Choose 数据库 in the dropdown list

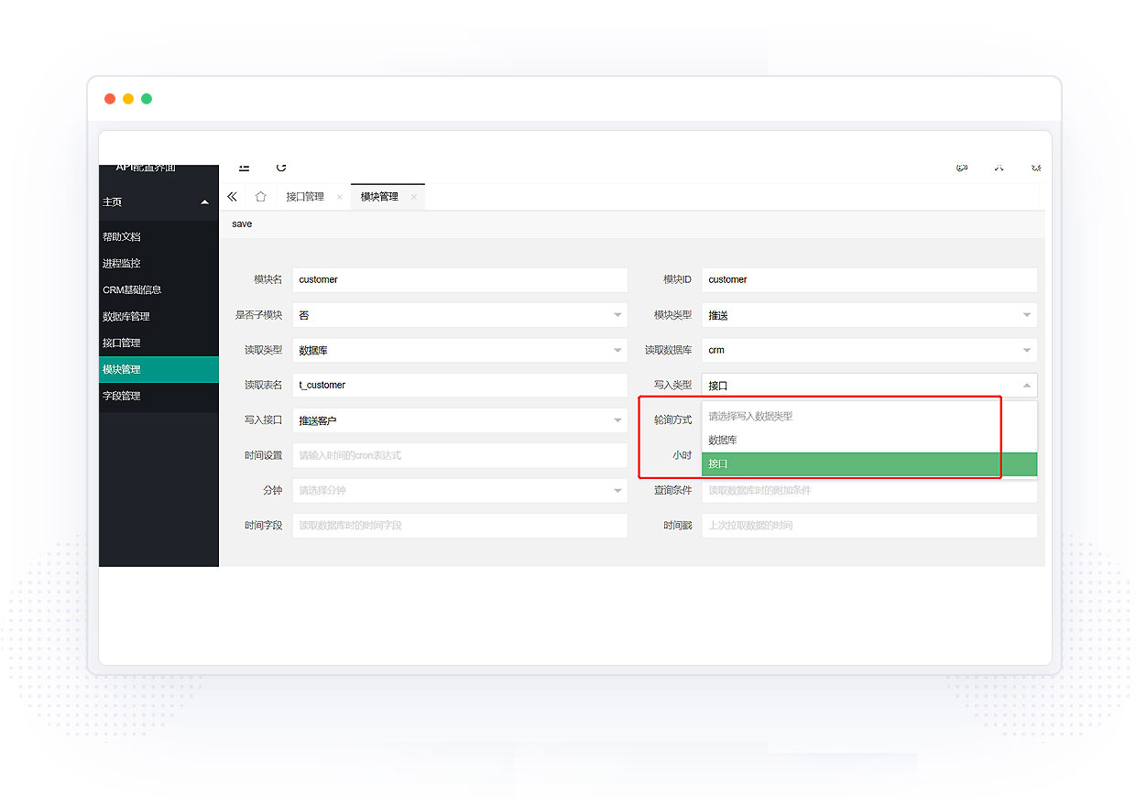click(x=869, y=441)
